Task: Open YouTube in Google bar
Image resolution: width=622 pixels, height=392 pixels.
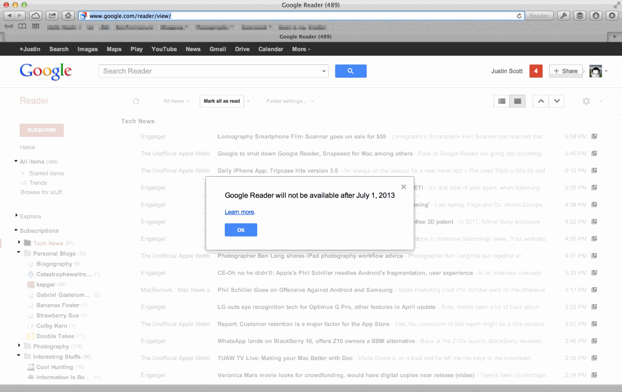Action: (x=164, y=49)
